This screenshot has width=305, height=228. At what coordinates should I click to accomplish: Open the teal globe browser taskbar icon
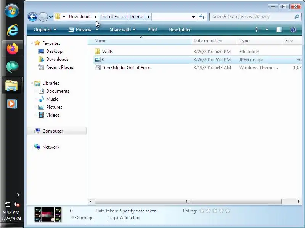click(13, 67)
